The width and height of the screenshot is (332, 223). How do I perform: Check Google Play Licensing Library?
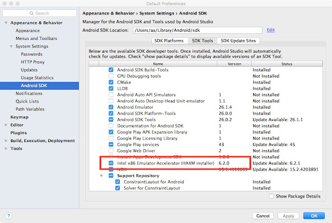(x=111, y=138)
